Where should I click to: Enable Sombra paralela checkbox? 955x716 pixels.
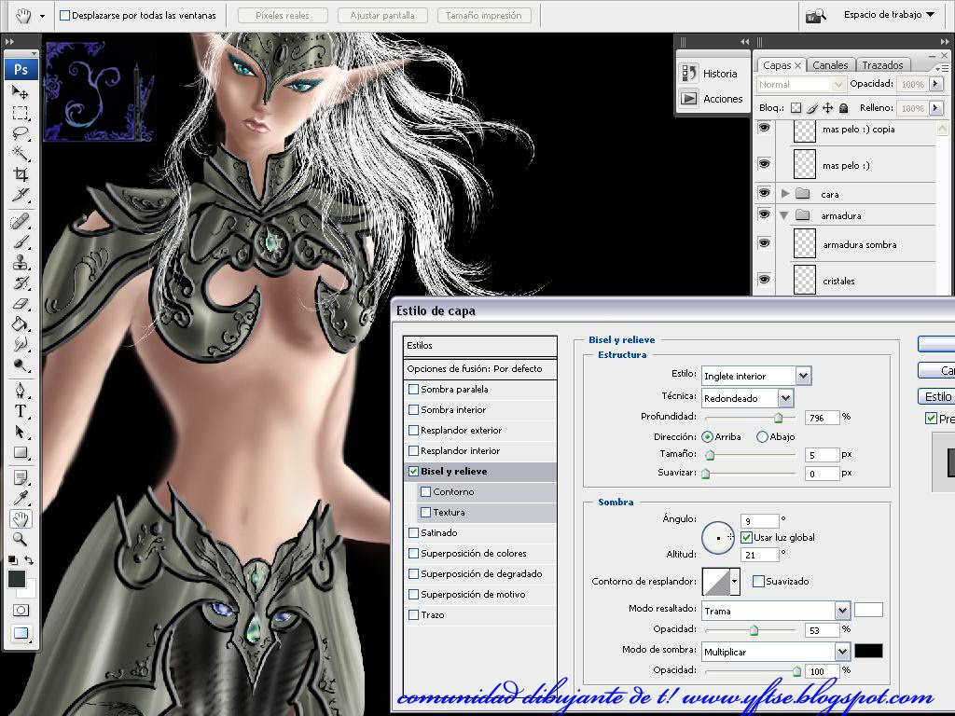(x=413, y=389)
